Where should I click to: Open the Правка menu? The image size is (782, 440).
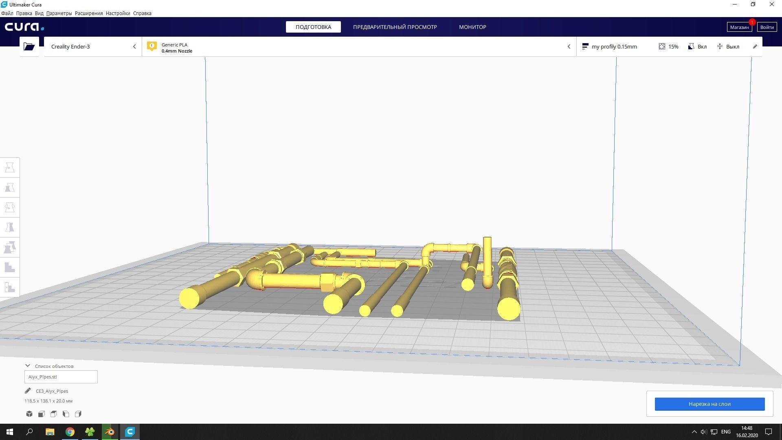(x=24, y=13)
